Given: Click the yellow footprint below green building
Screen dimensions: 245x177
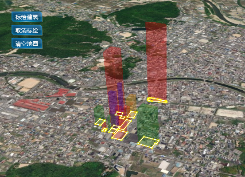Looking at the screenshot, I should click(x=148, y=142).
